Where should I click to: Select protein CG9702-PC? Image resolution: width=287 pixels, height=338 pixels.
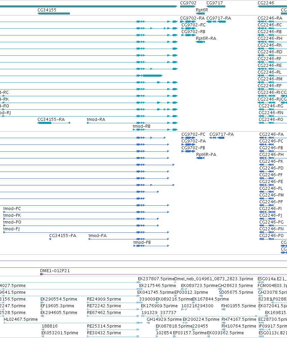click(193, 134)
